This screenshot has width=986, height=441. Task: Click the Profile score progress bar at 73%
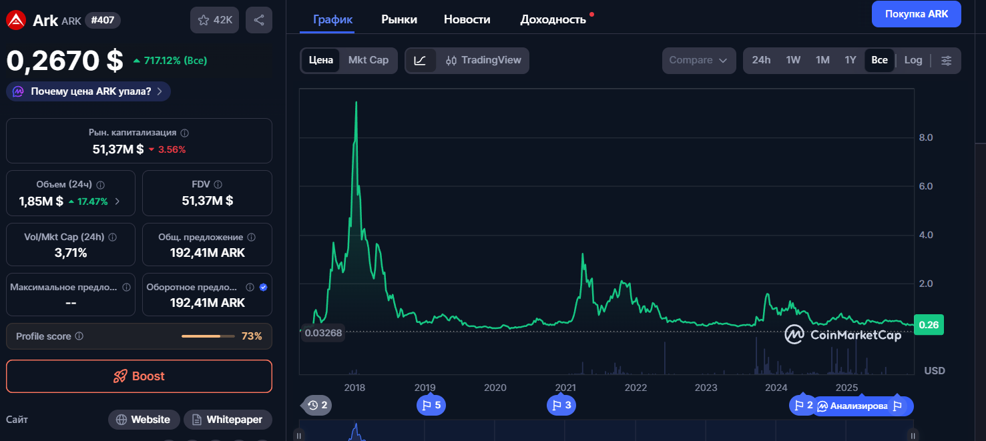[x=207, y=336]
